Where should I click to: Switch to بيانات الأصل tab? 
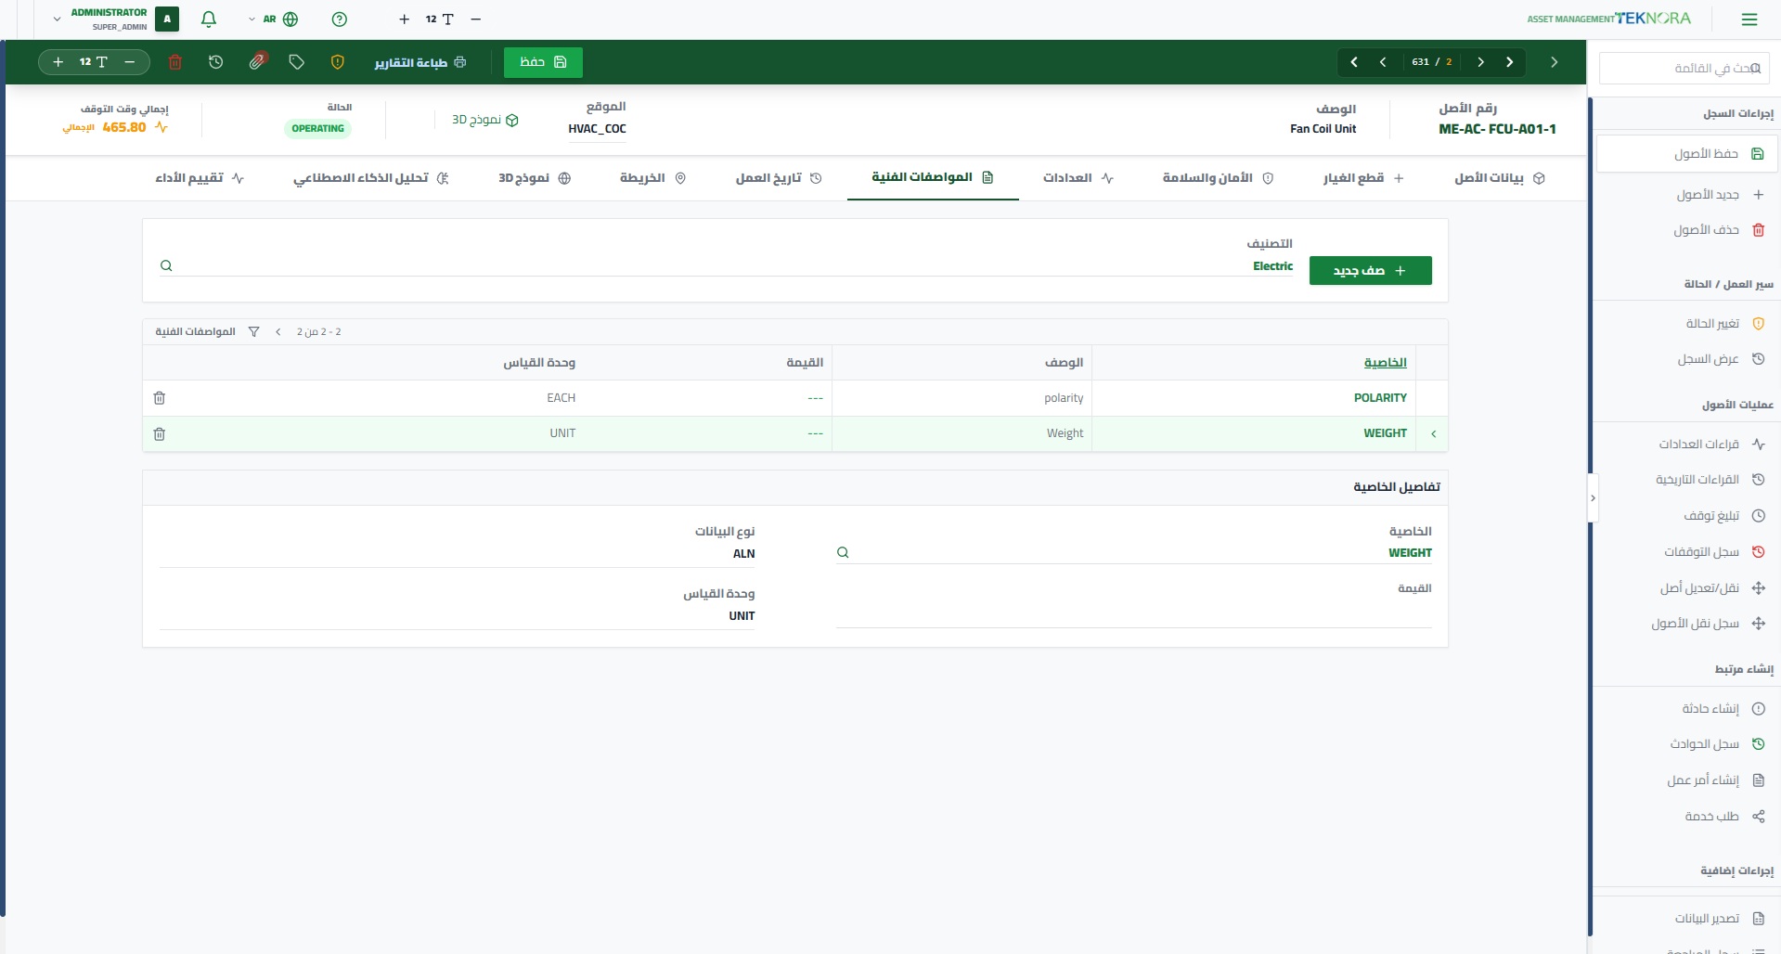[x=1499, y=178]
